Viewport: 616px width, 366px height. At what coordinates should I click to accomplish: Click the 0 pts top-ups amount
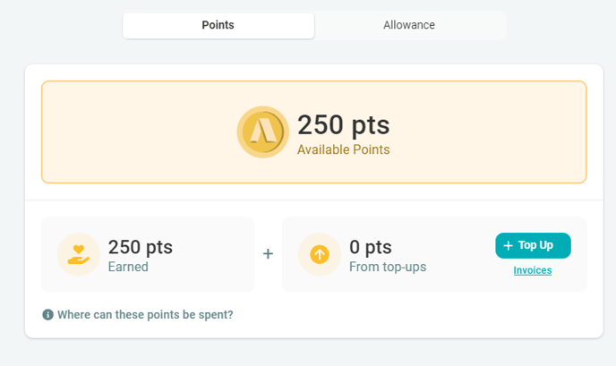coord(371,247)
